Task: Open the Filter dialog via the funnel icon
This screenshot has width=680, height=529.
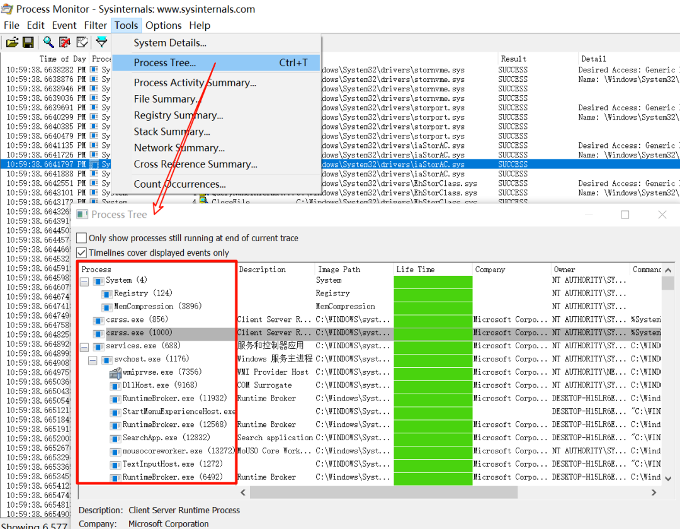Action: [x=101, y=42]
